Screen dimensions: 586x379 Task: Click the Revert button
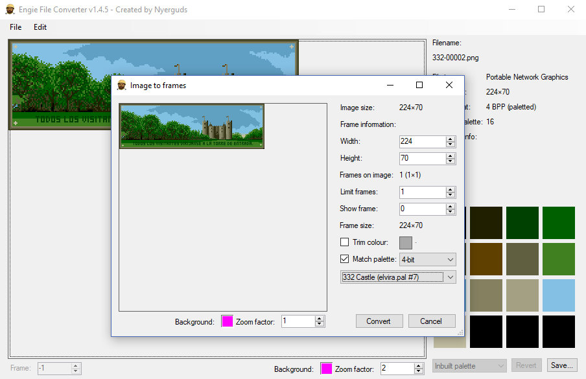click(x=526, y=365)
